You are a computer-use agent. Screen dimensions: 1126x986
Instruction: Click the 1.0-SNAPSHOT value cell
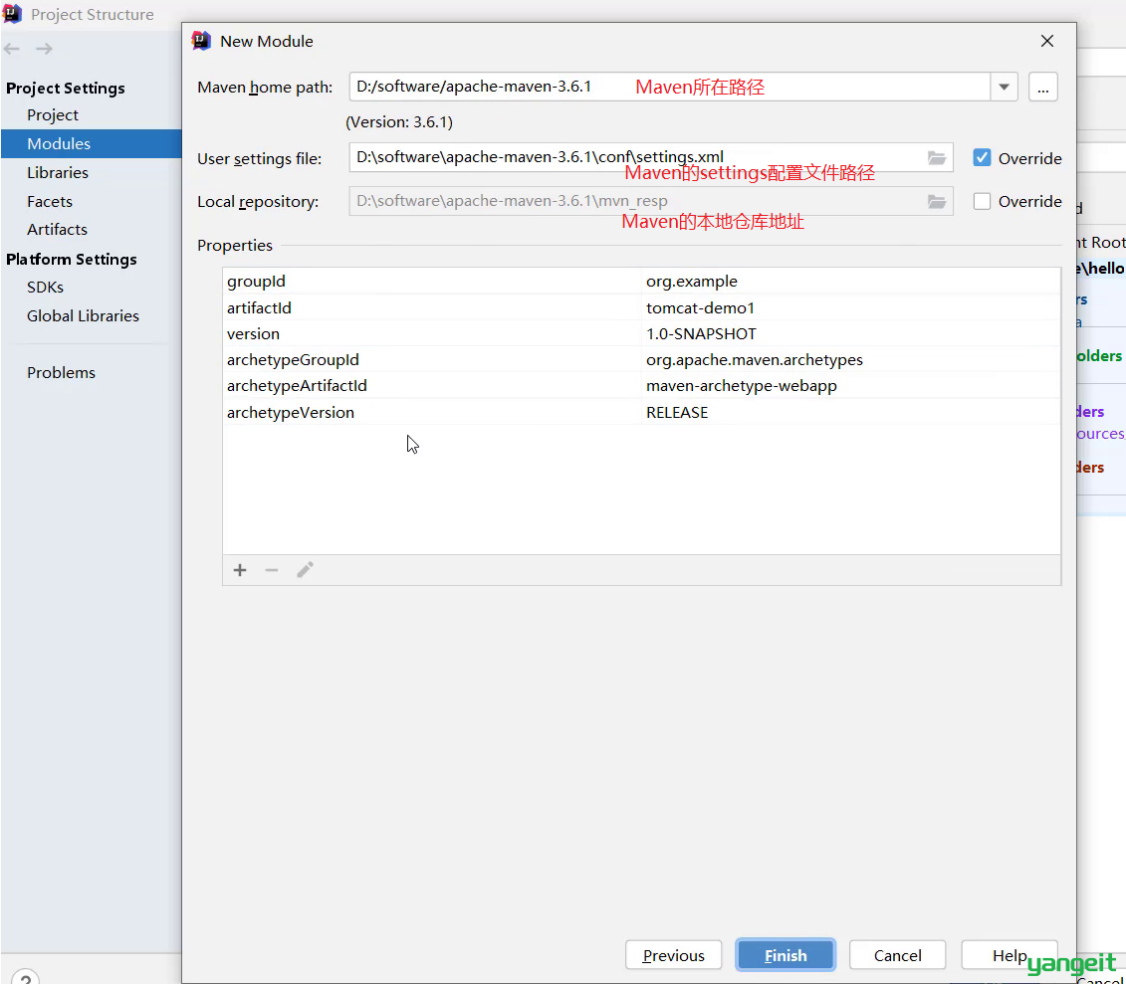tap(850, 333)
